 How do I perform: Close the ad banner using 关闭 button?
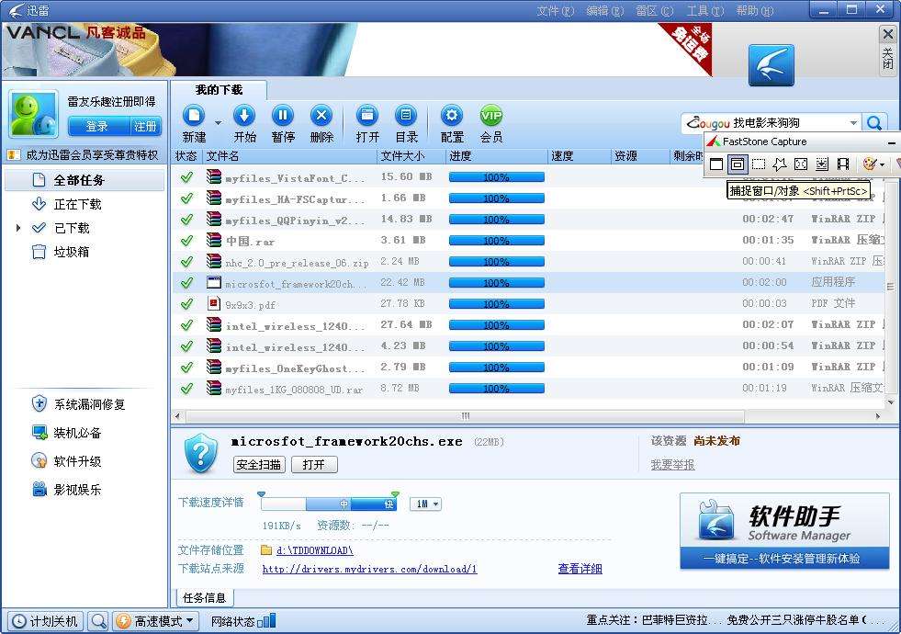[888, 50]
